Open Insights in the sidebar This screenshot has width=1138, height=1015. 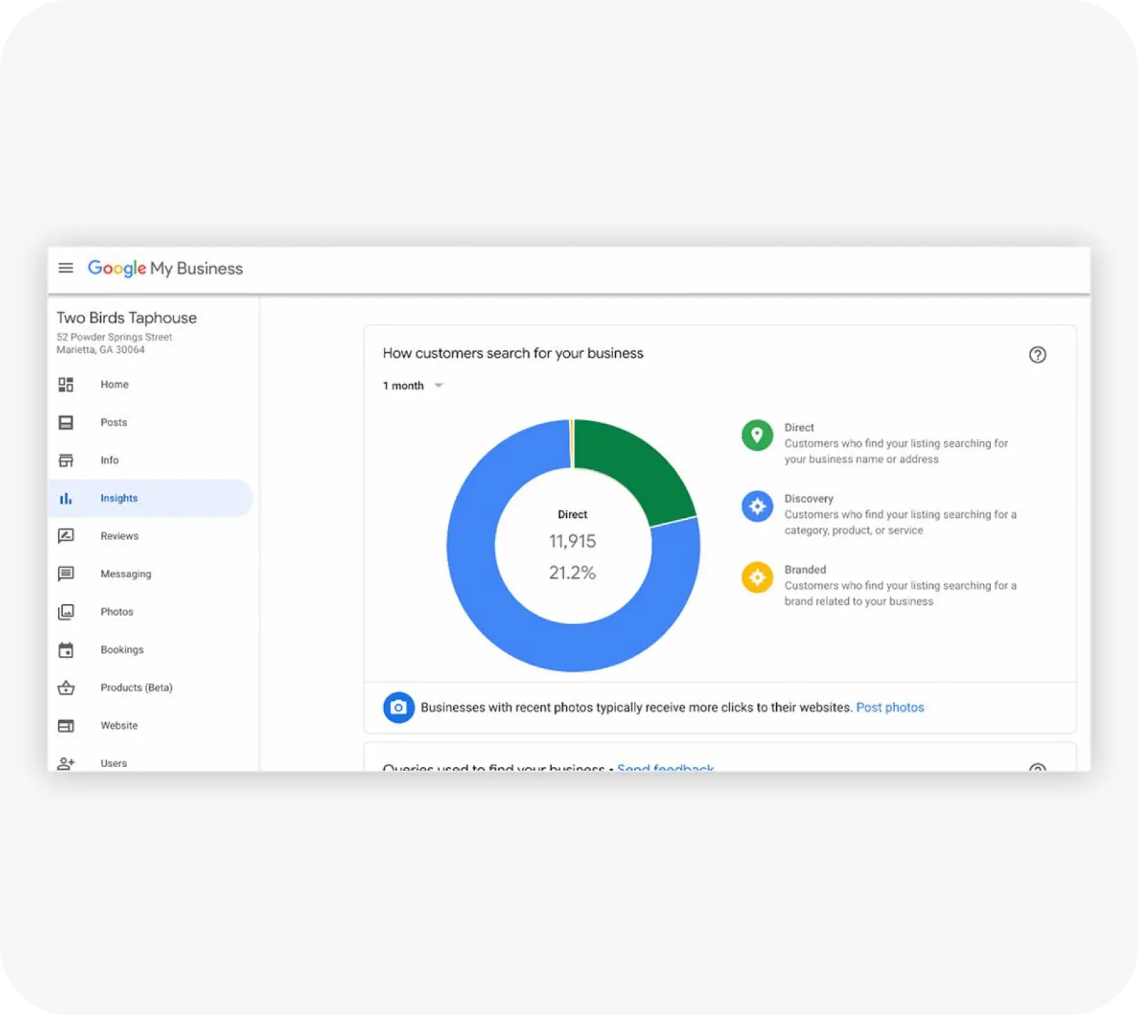pyautogui.click(x=119, y=499)
